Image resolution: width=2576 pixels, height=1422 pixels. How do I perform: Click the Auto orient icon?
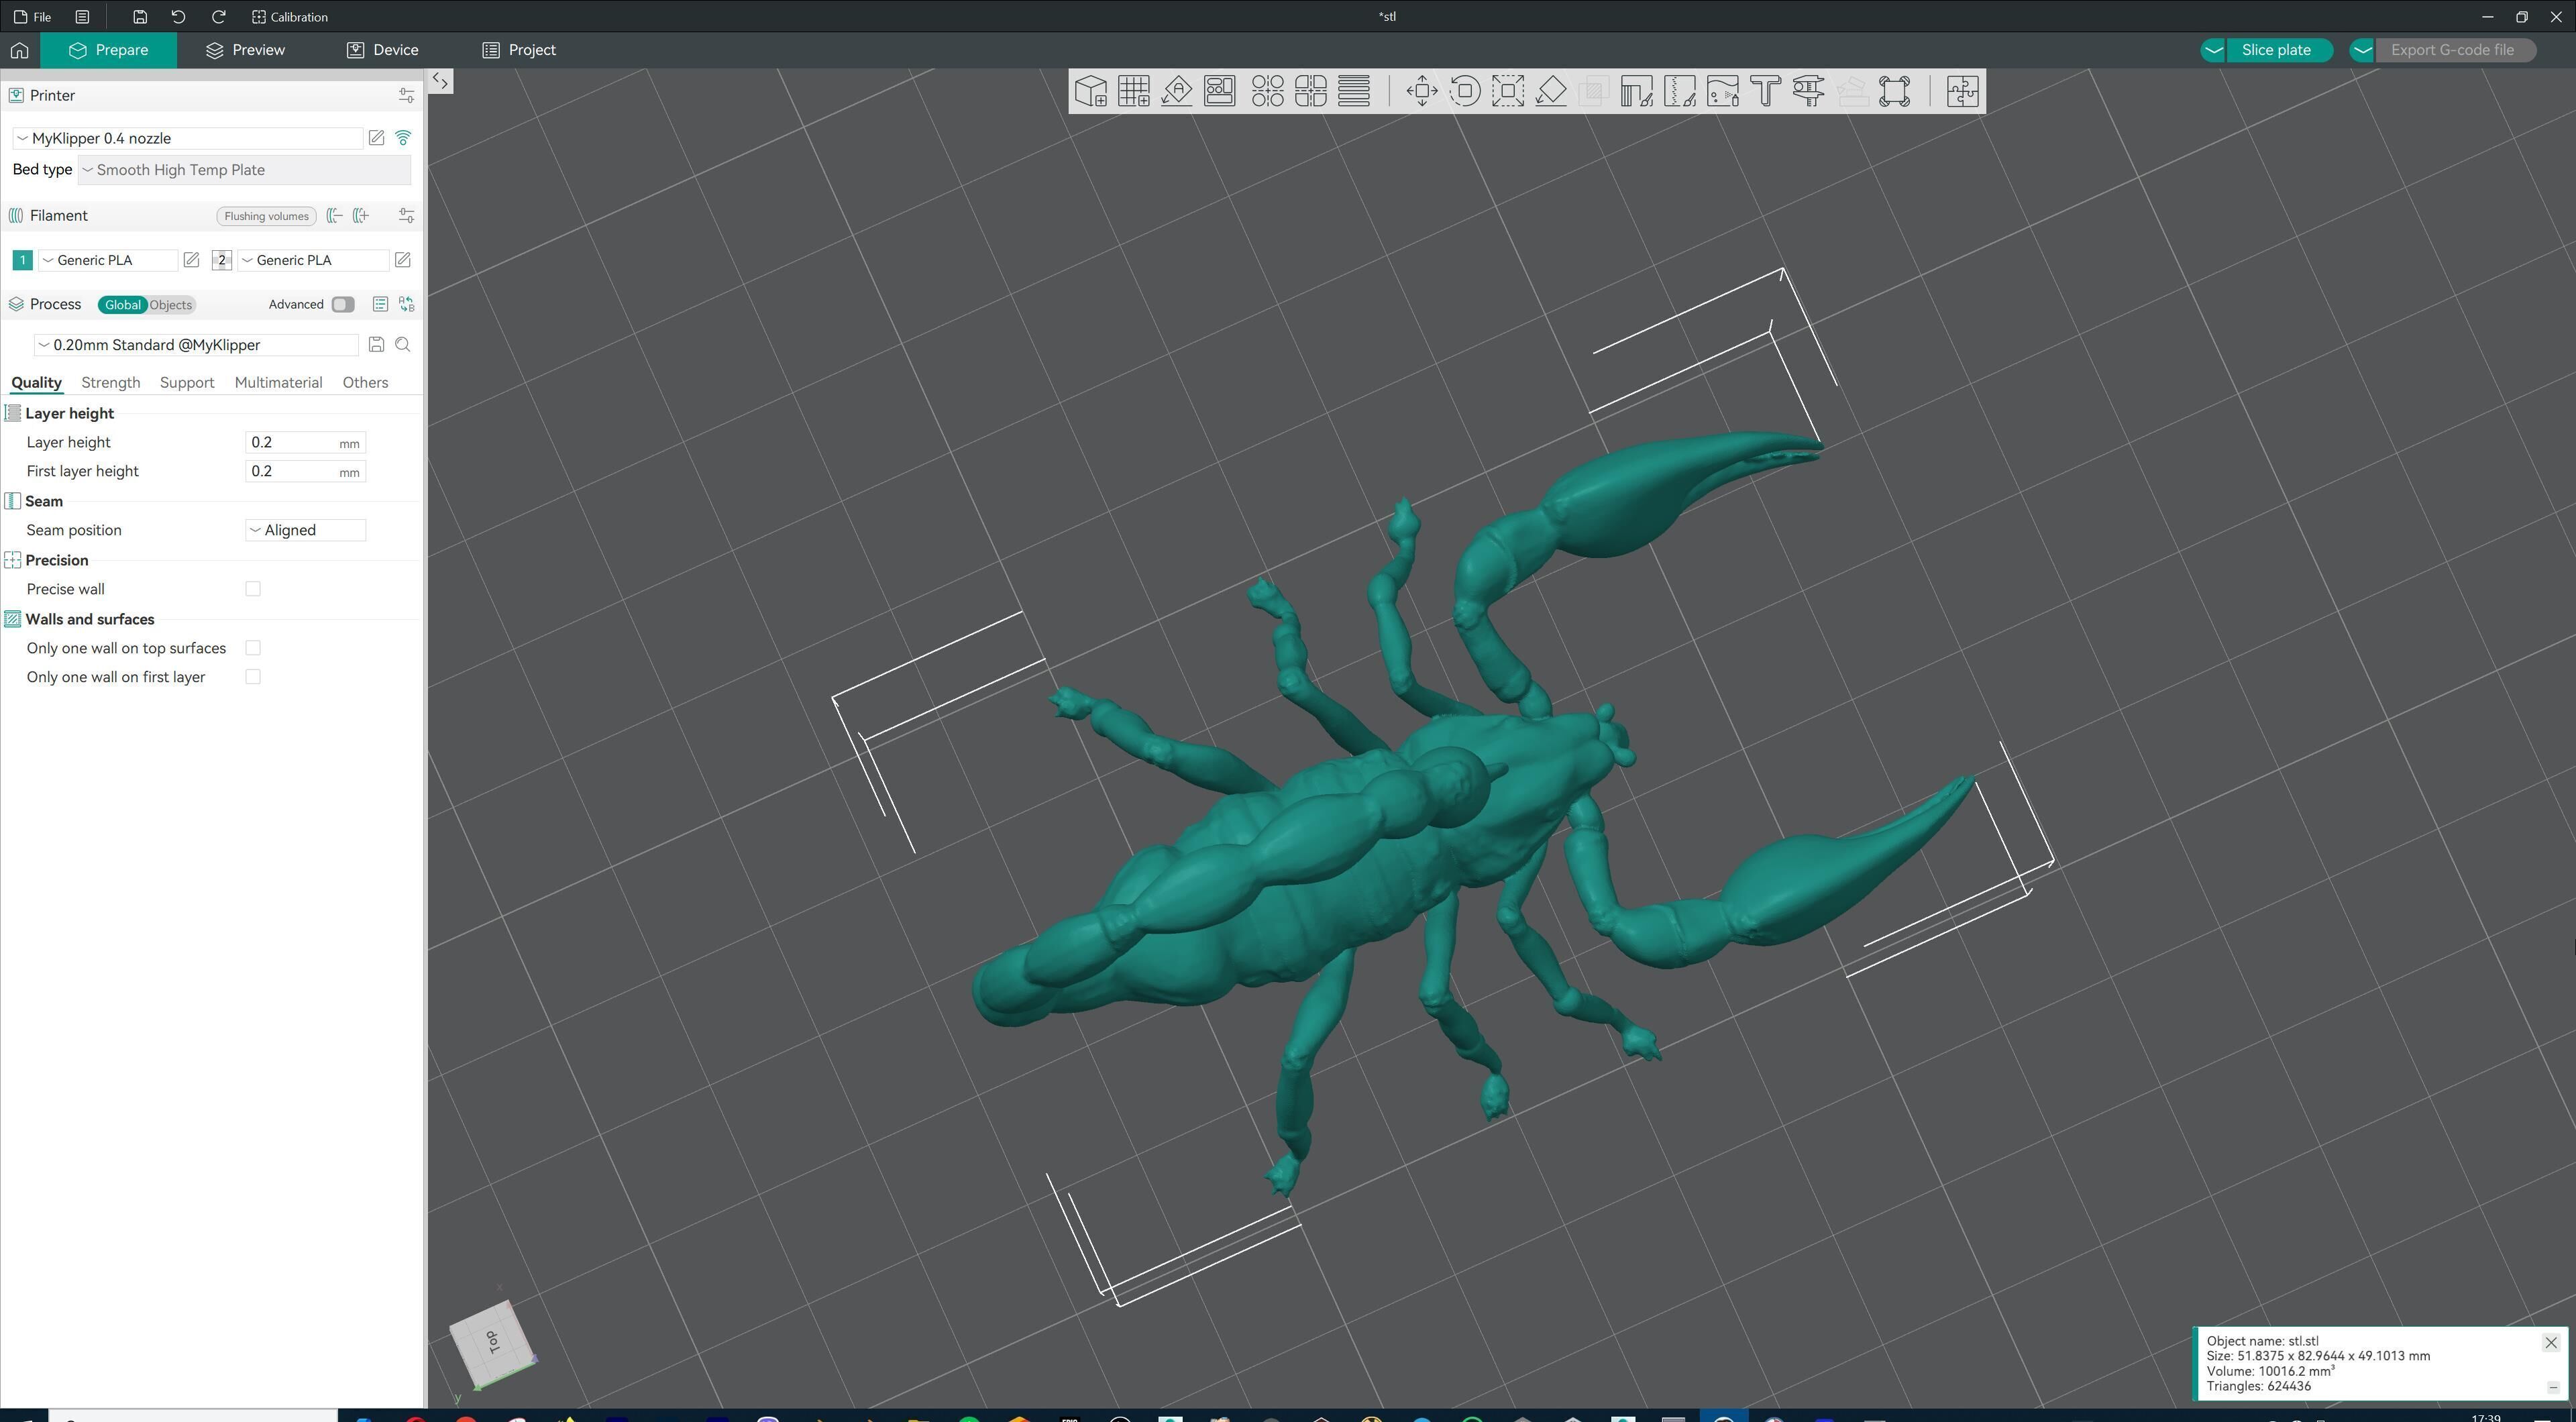coord(1177,91)
